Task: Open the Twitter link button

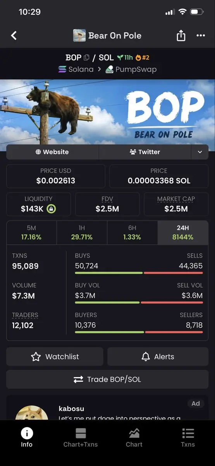Action: point(145,152)
